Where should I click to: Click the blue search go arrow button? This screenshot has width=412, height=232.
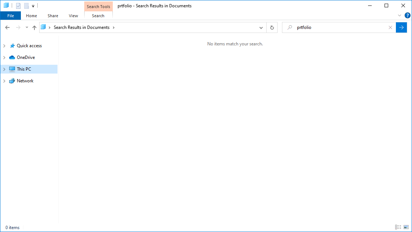[x=401, y=27]
